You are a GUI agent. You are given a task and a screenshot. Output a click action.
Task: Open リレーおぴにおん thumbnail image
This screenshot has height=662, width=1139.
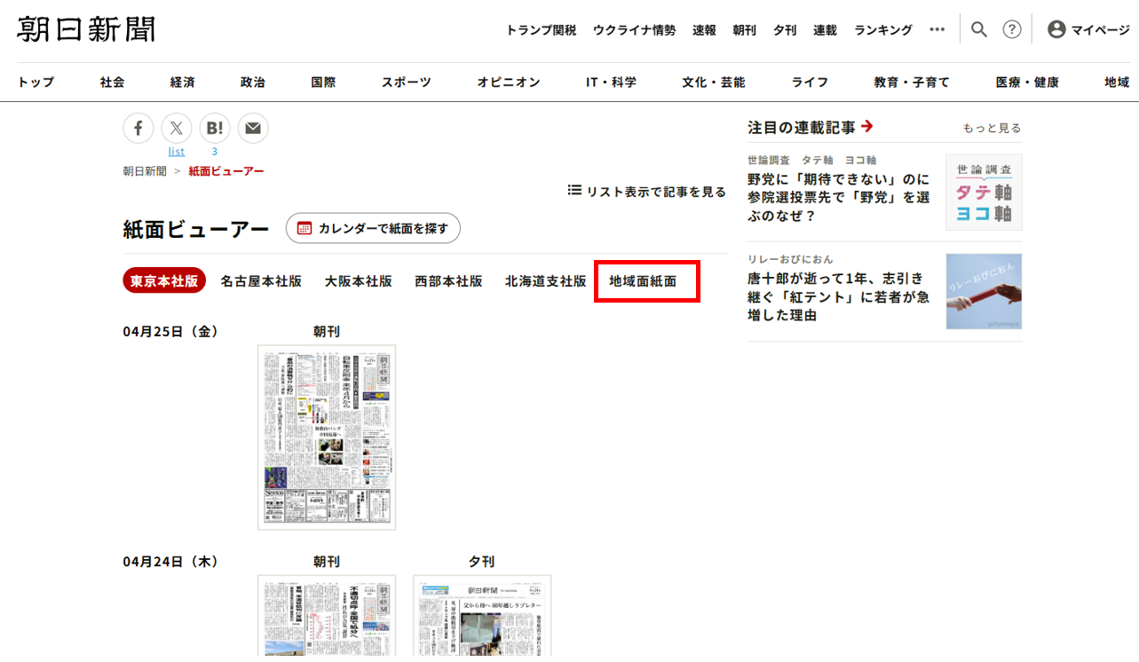point(984,291)
